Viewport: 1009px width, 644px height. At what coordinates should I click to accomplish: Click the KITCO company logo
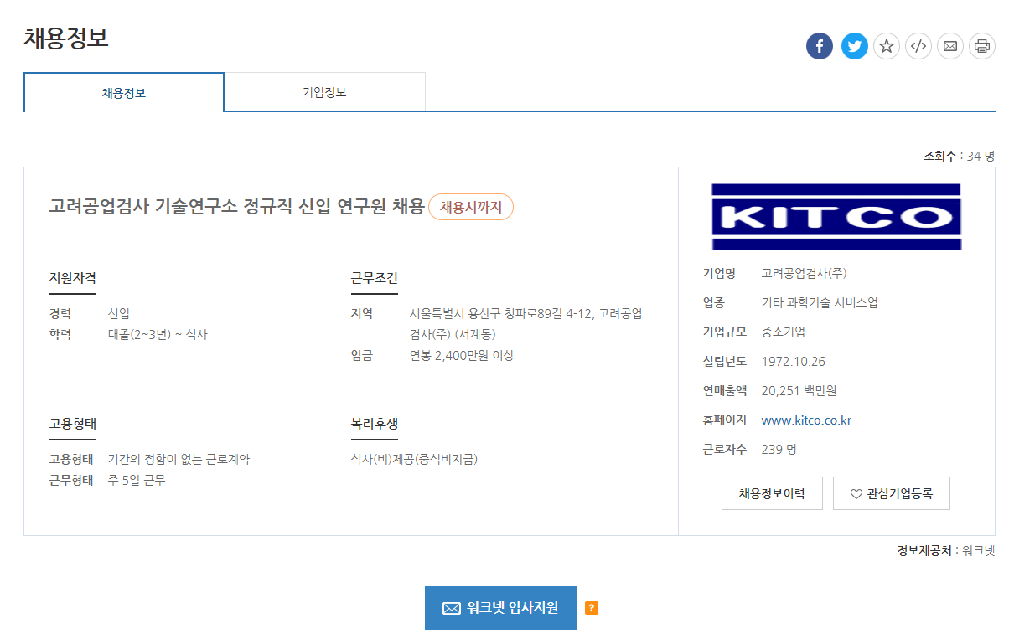pyautogui.click(x=836, y=216)
